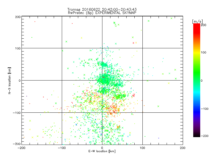Click the colorbar label '200' at top
The width and height of the screenshot is (215, 161).
203,25
